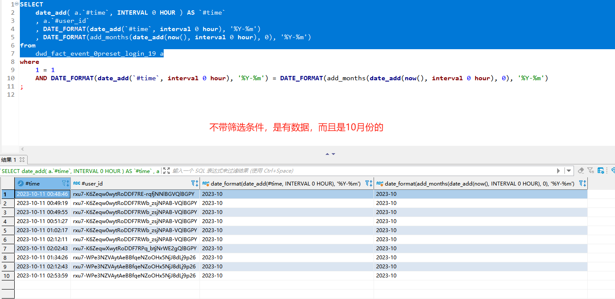Collapse results using the down arrow divider
Viewport: 615px width, 299px height.
point(333,154)
